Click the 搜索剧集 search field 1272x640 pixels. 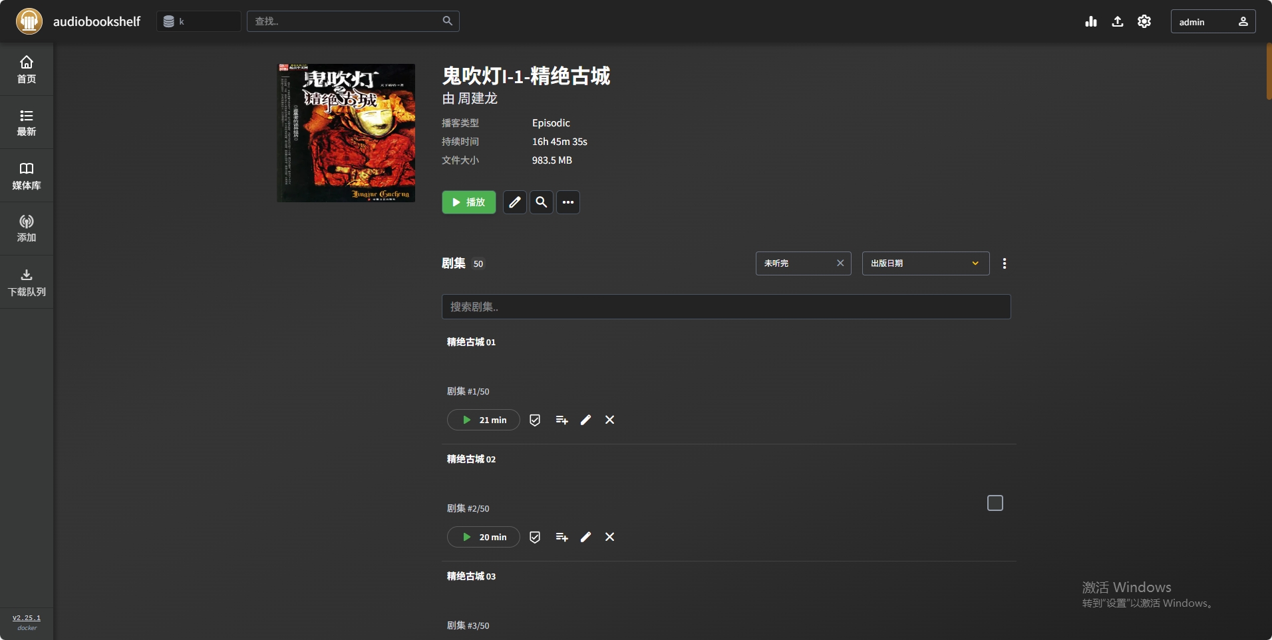(726, 307)
